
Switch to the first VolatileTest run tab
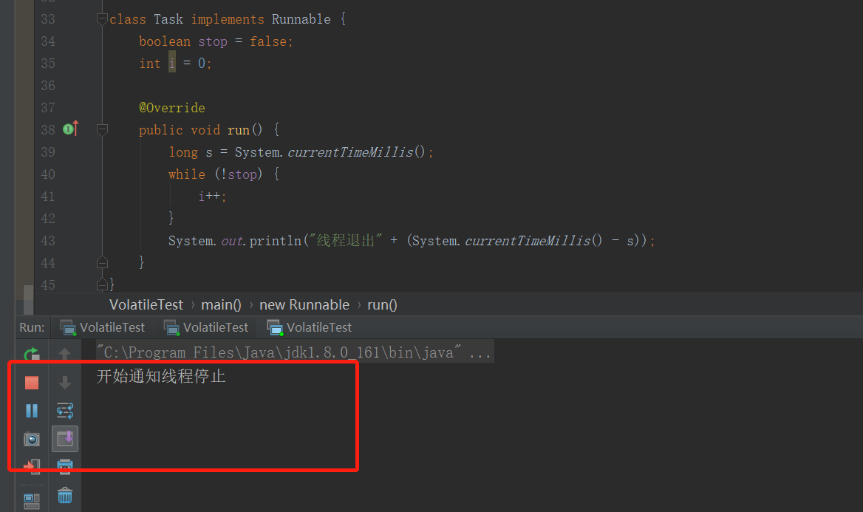(x=103, y=327)
